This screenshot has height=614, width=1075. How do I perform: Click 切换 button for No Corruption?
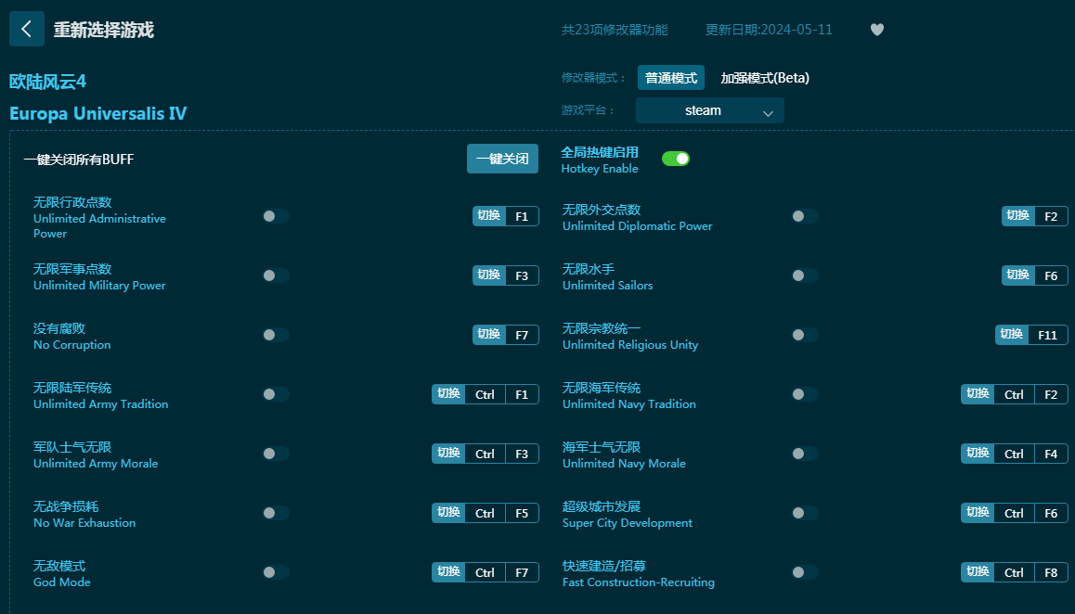pyautogui.click(x=489, y=335)
